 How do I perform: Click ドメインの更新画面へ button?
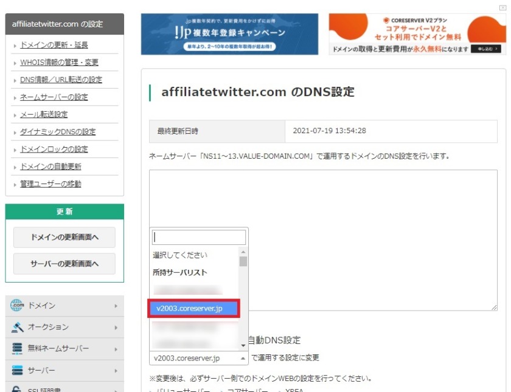(64, 238)
